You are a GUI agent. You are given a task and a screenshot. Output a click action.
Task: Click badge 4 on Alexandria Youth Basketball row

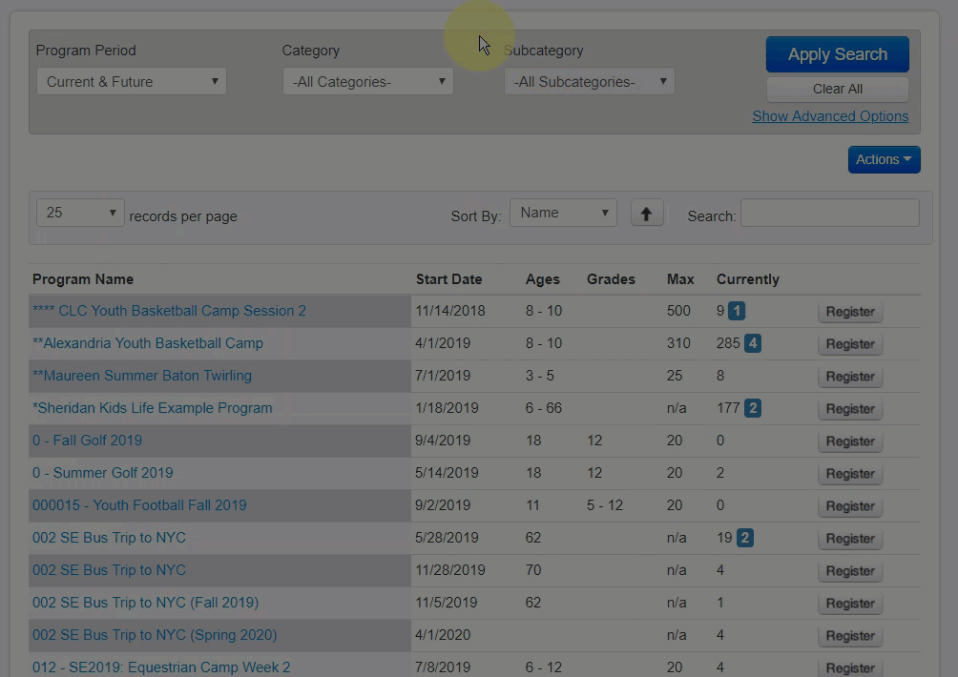(753, 343)
